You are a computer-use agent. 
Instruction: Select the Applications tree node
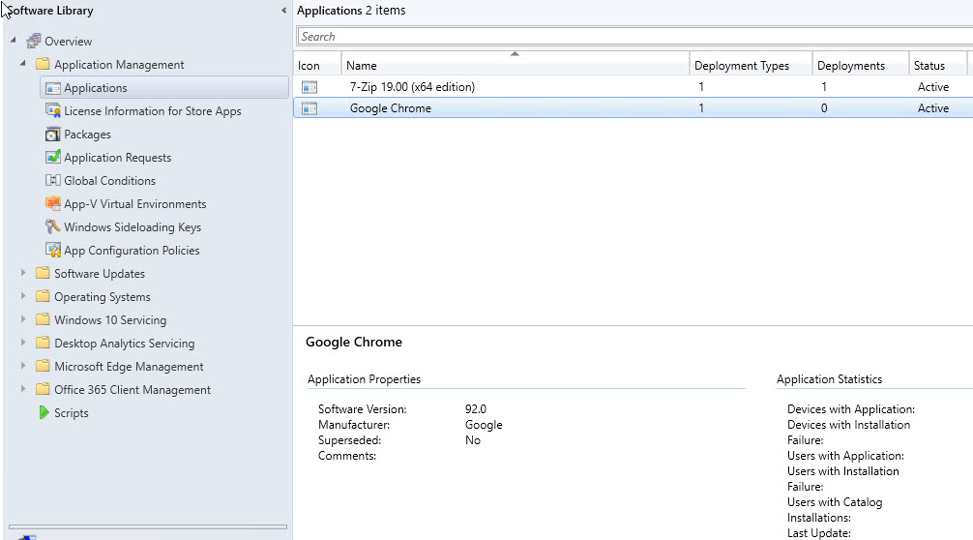coord(95,88)
